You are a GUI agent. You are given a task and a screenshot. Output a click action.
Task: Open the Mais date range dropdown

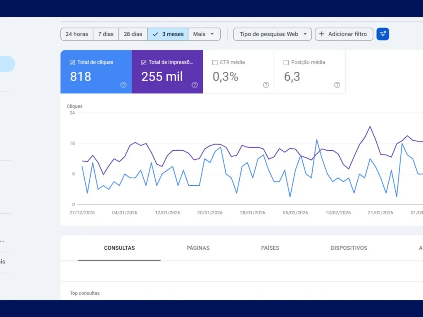(x=204, y=34)
